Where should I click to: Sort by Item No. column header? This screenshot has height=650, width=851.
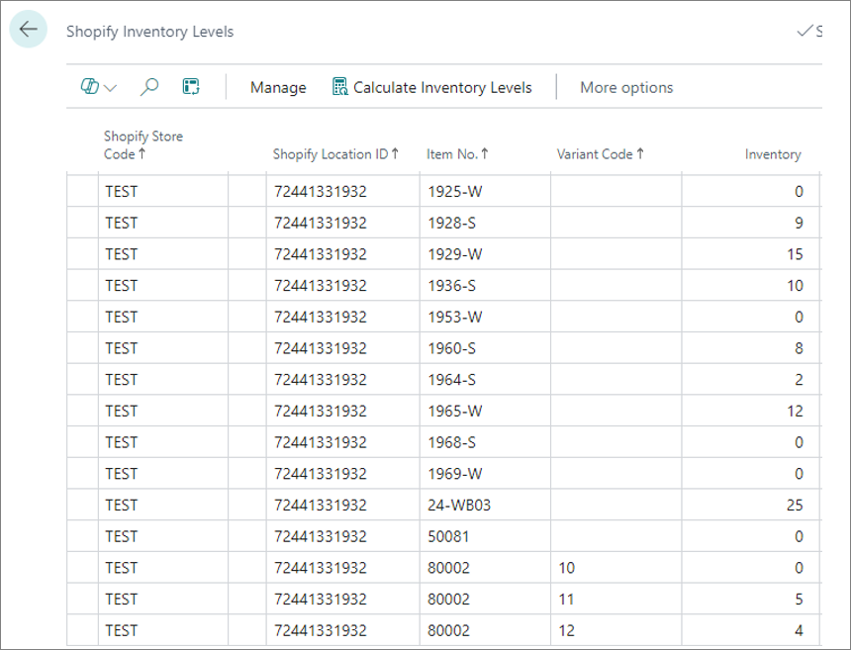[457, 154]
